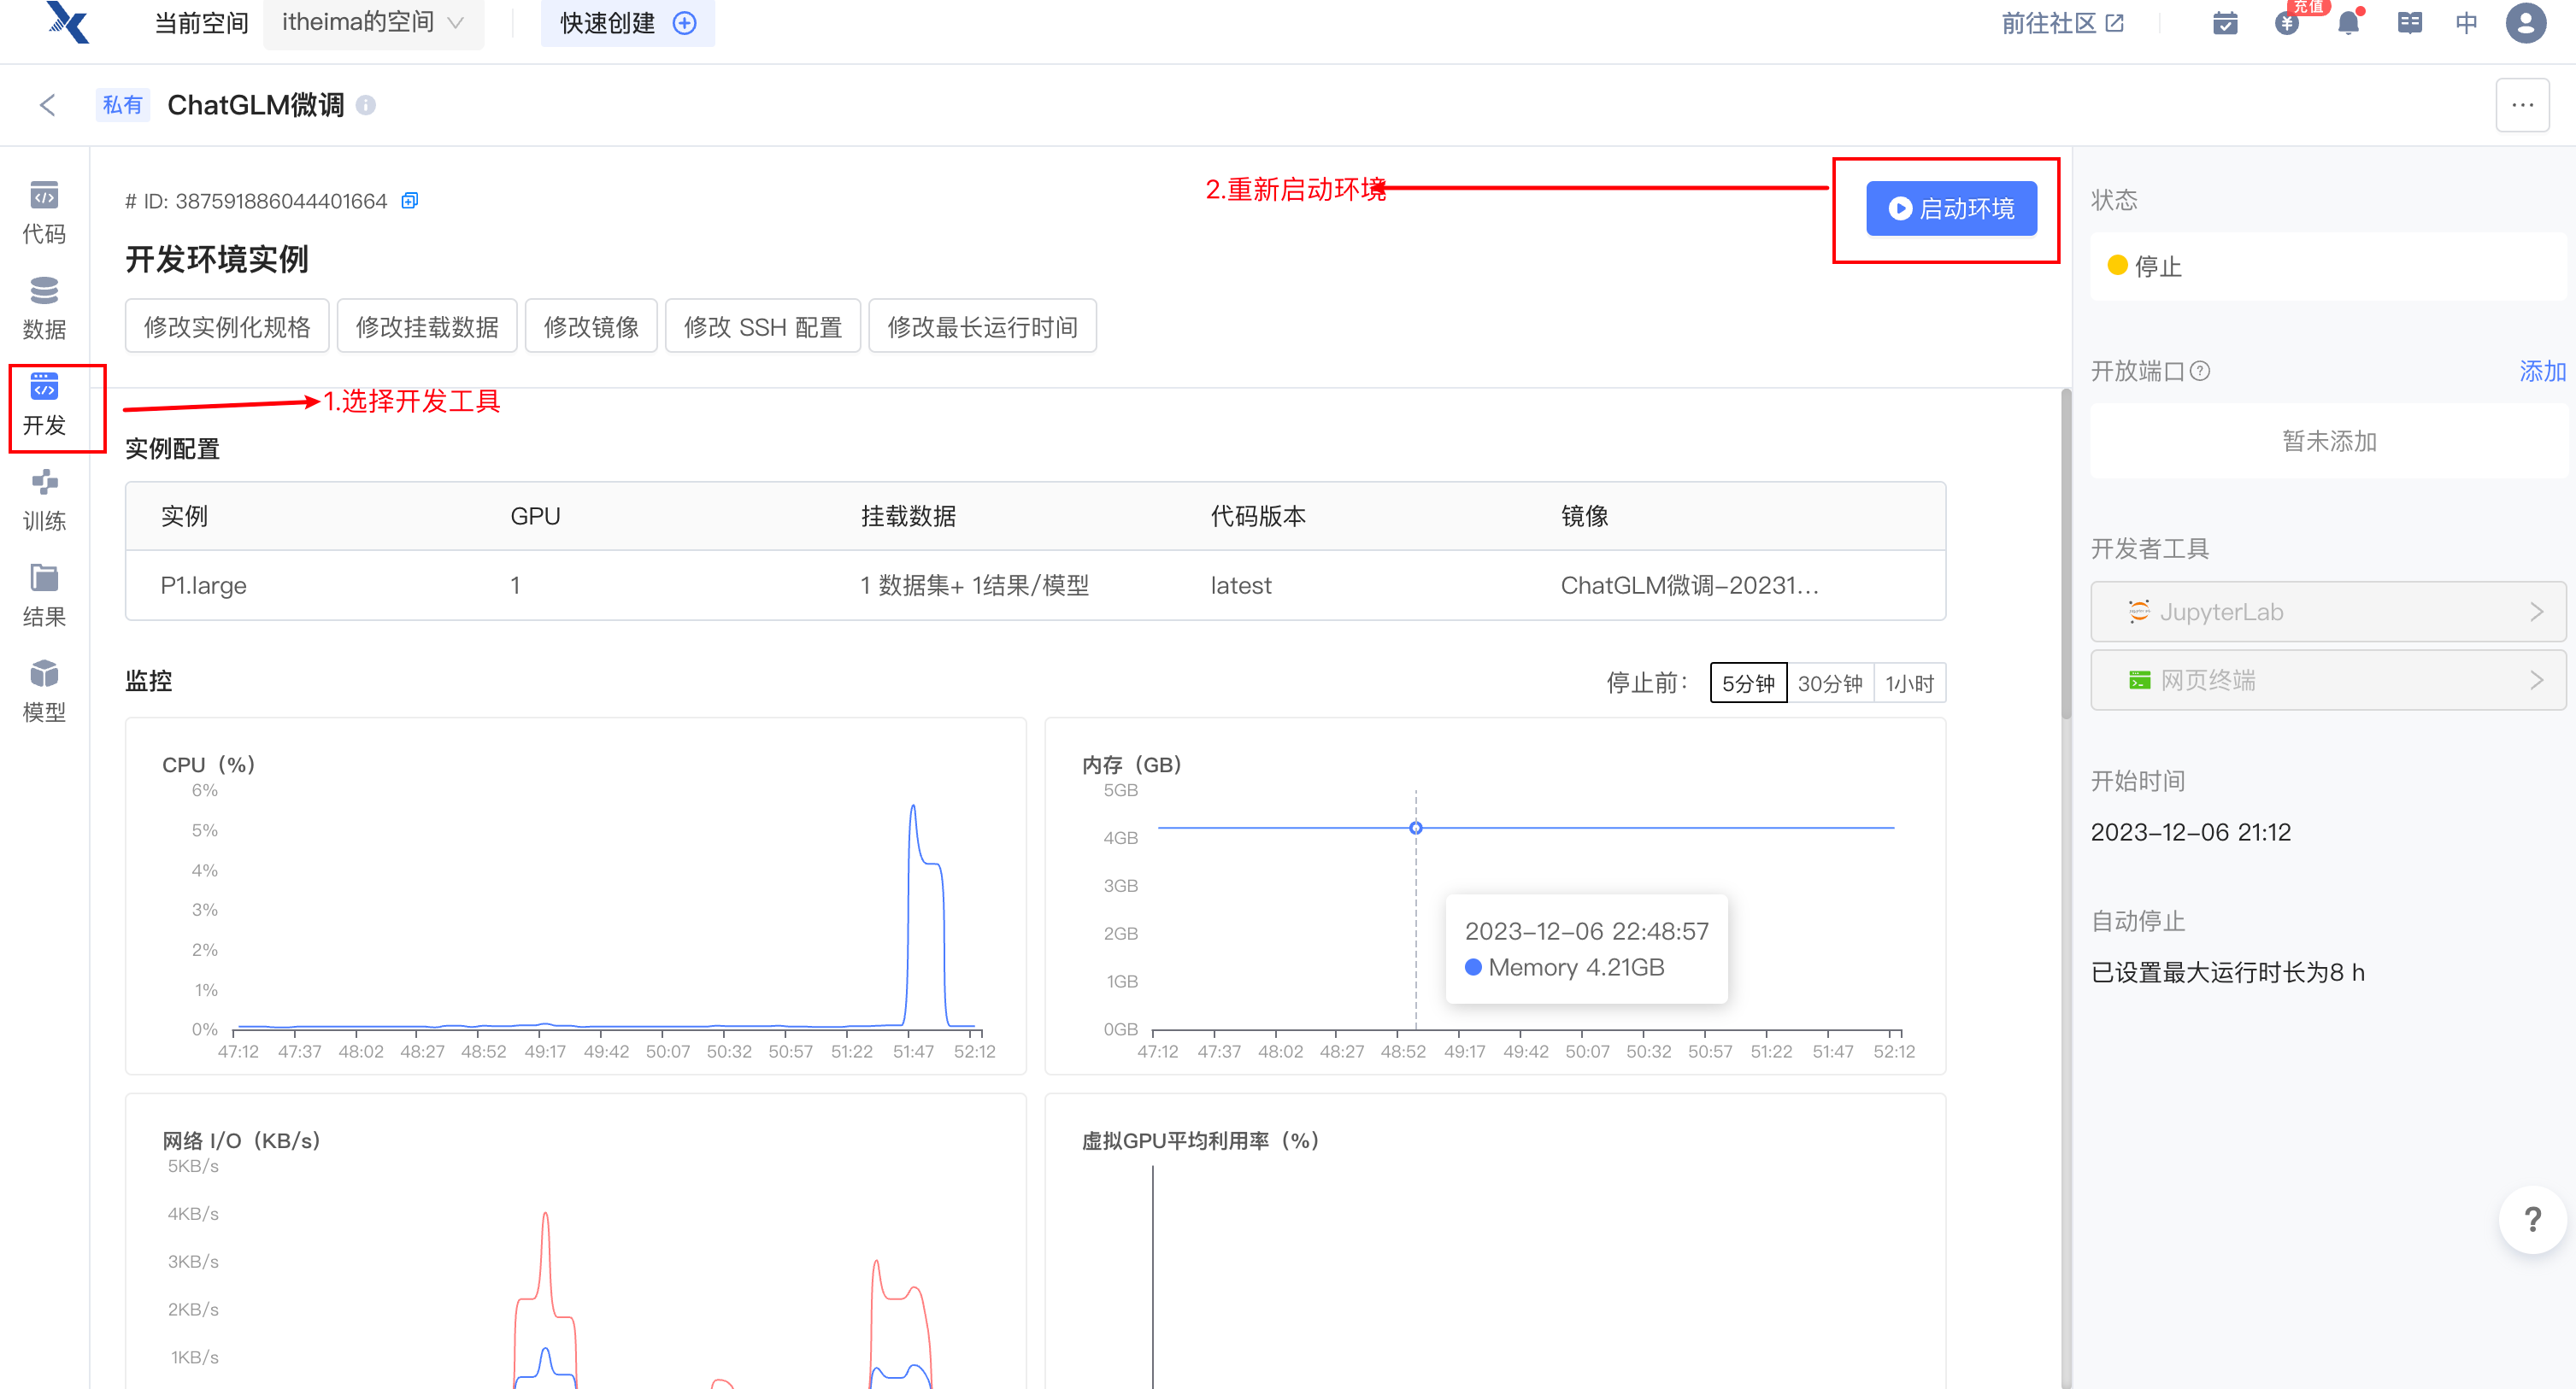Start the environment with 启动环境
The image size is (2576, 1389).
(x=1951, y=208)
